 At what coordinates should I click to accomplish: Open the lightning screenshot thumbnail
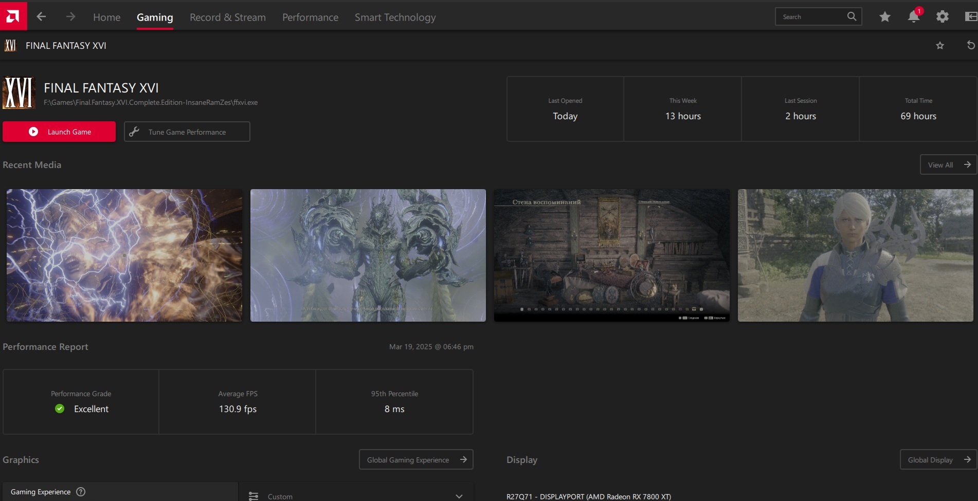pos(124,255)
